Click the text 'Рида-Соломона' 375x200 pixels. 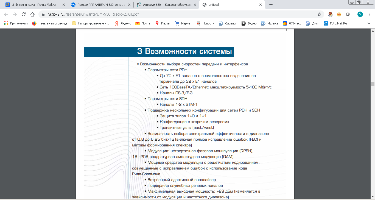[146, 174]
